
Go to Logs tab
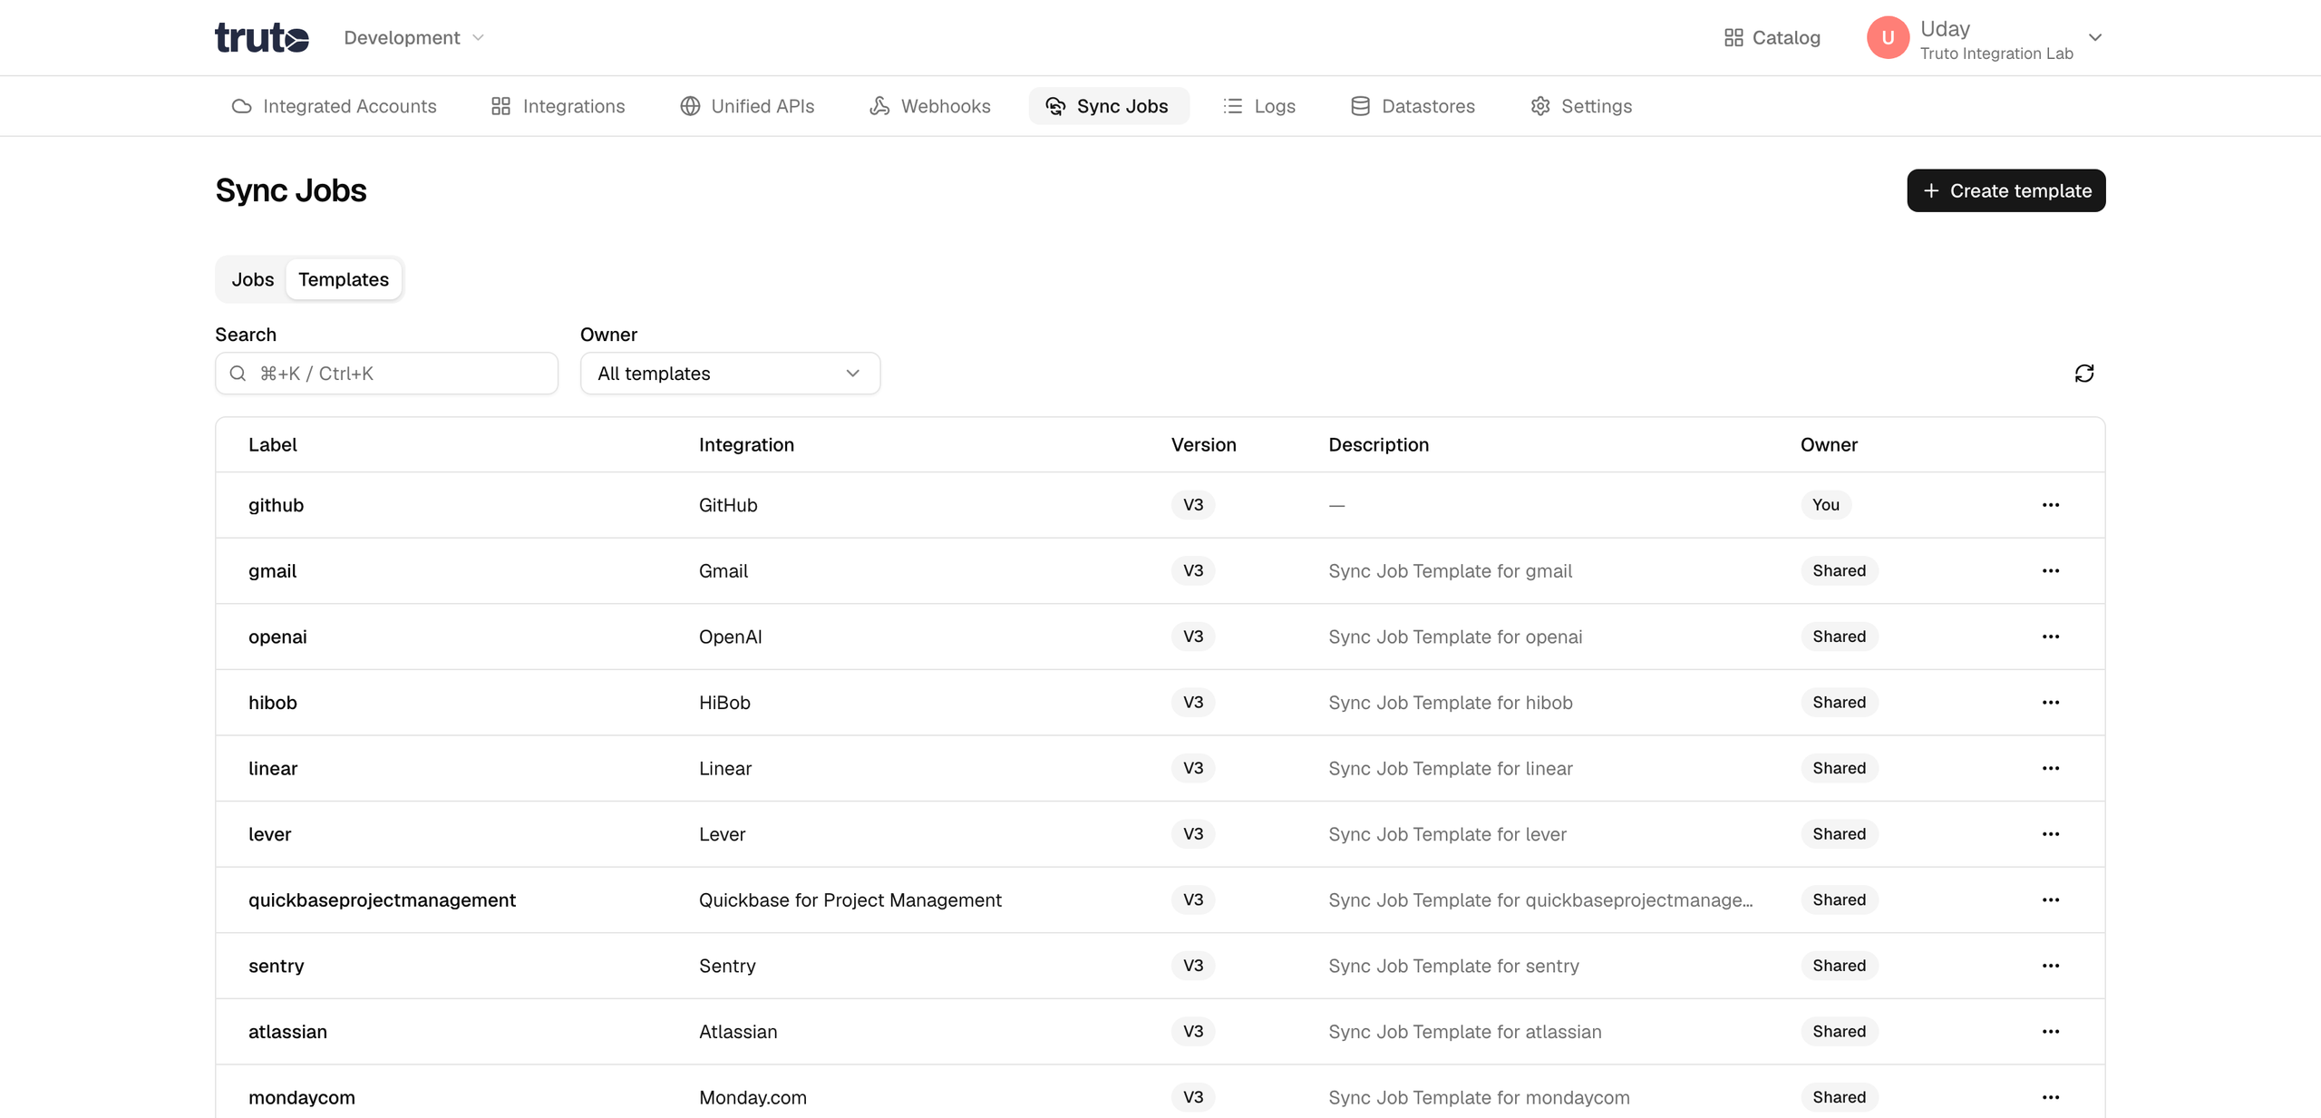[1259, 106]
